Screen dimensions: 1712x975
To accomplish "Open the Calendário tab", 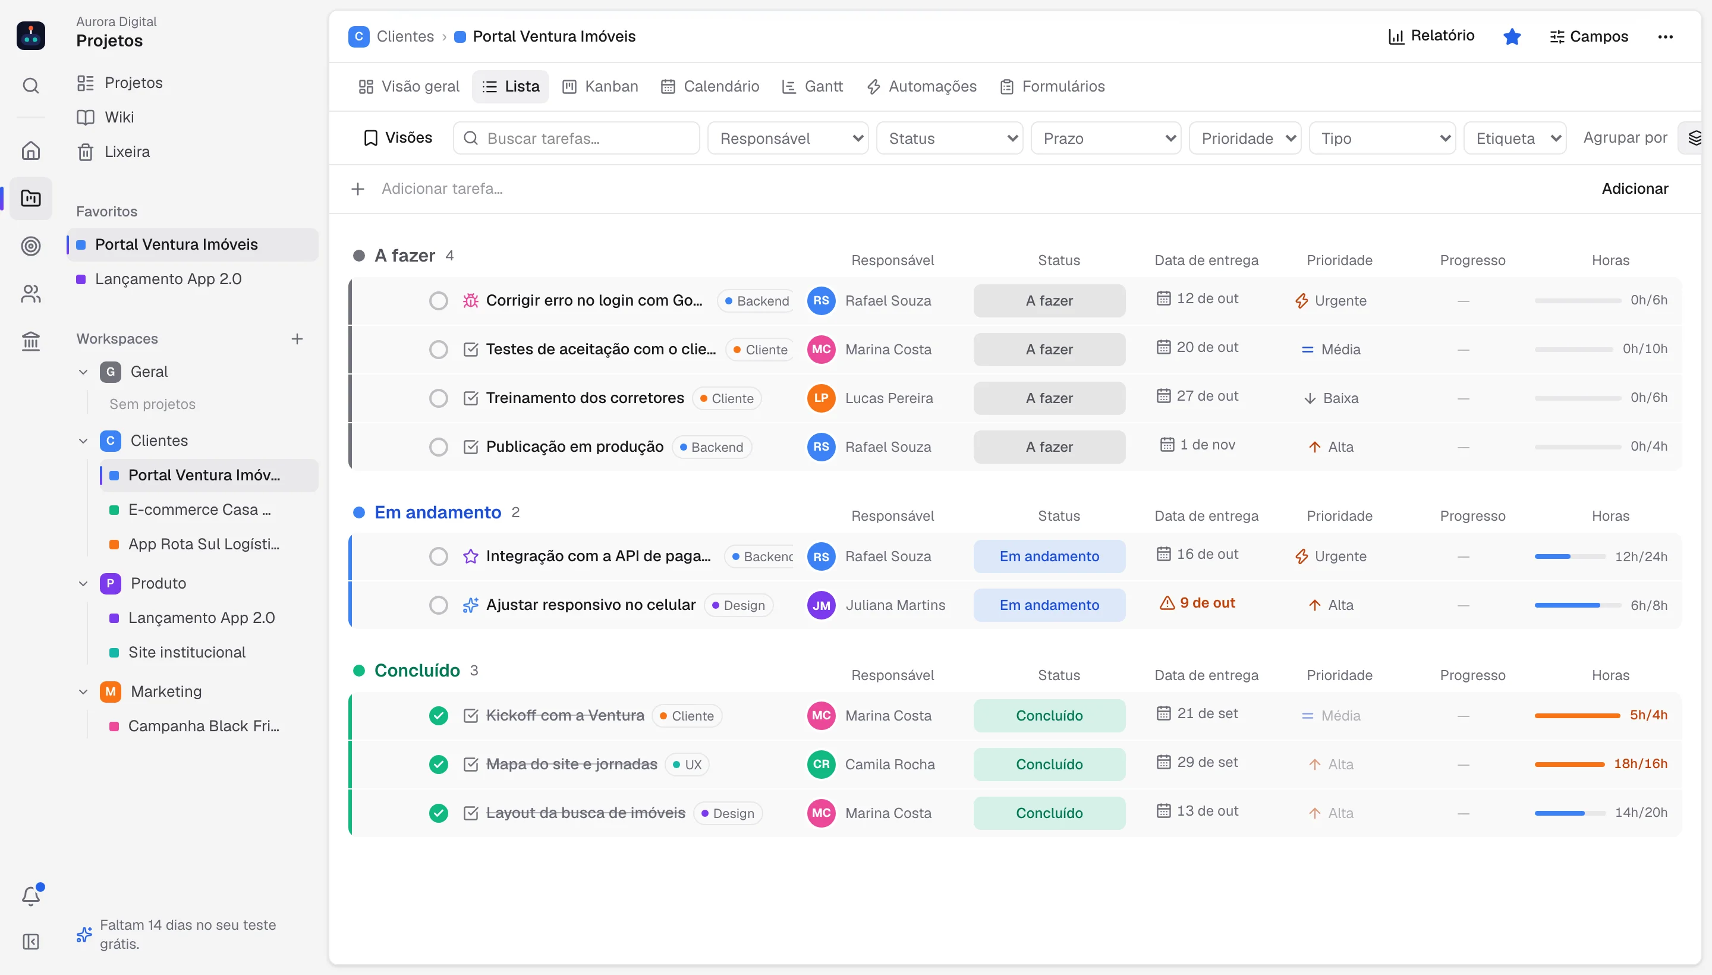I will pos(710,86).
